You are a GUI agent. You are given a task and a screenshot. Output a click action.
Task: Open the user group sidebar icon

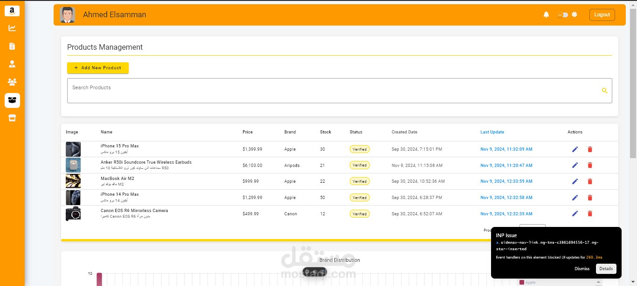coord(12,82)
